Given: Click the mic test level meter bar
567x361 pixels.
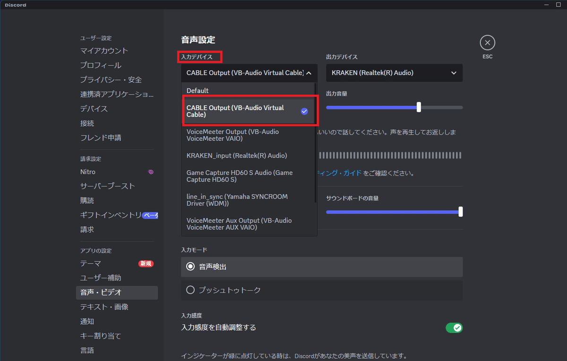Looking at the screenshot, I should coord(390,155).
